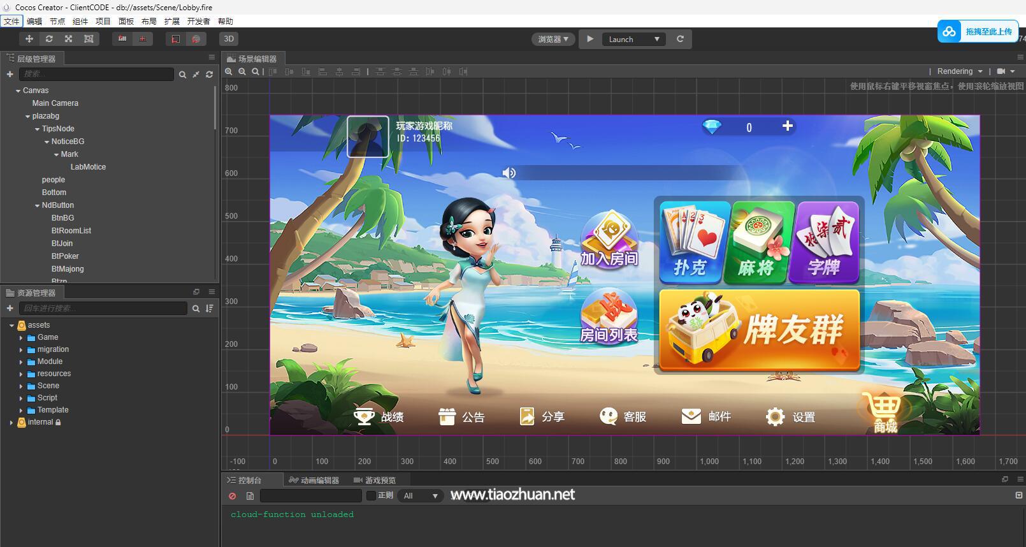
Task: Click the refresh preview icon
Action: coord(680,39)
